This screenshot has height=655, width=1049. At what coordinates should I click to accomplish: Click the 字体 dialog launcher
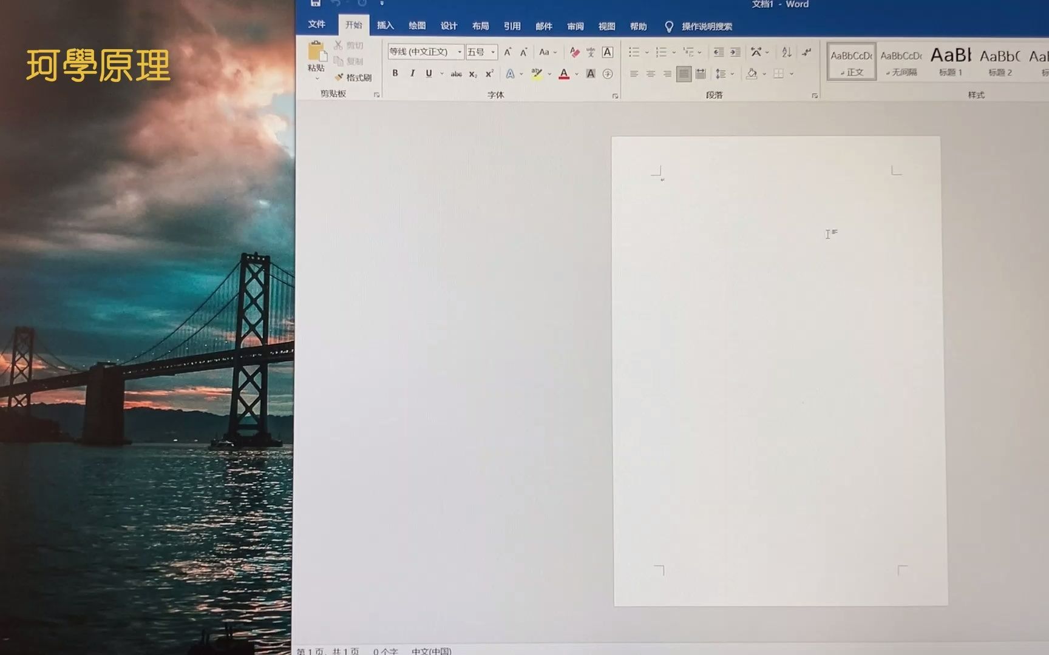[x=615, y=95]
